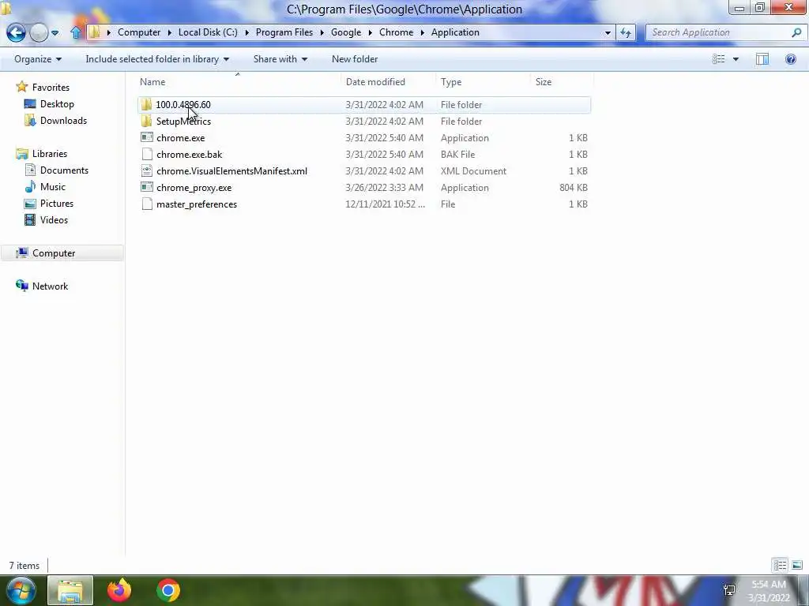Sort by the Type column header

483,82
